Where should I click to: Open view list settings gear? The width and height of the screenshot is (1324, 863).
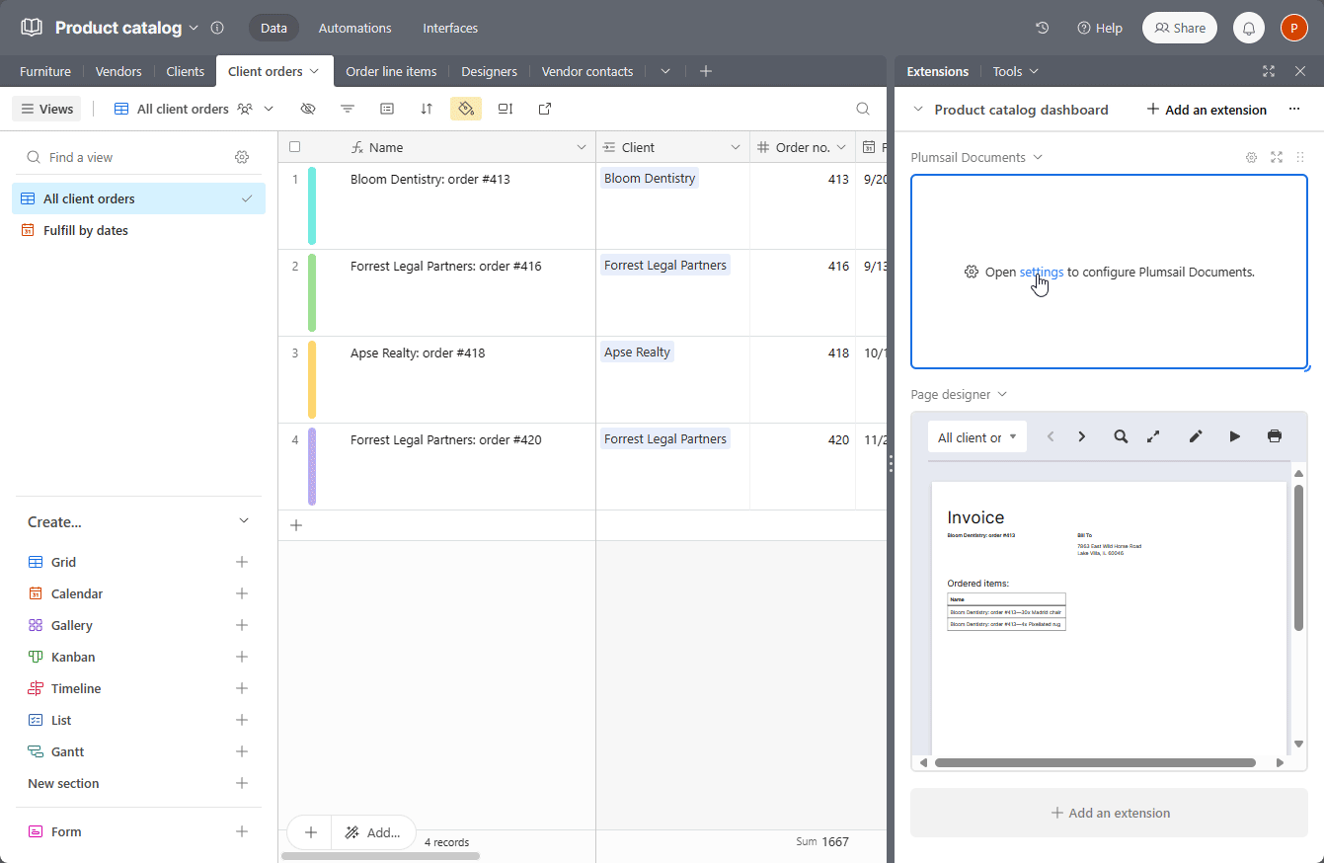[x=242, y=157]
